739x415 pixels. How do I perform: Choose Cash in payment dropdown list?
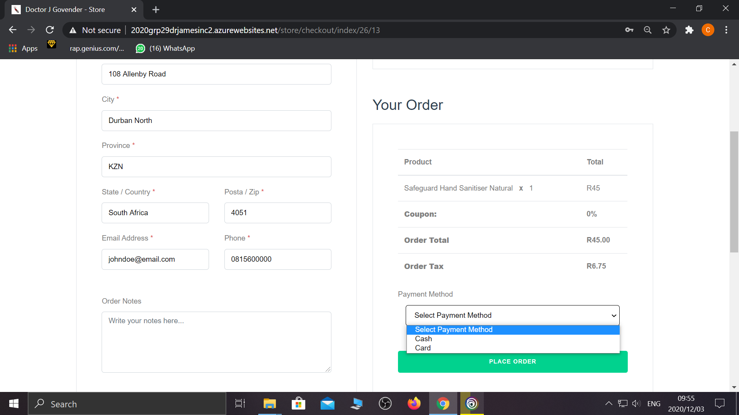pyautogui.click(x=423, y=339)
